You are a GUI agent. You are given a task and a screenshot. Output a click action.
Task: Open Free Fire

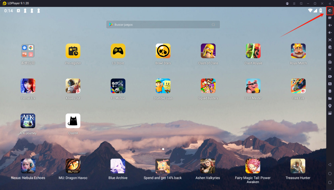click(298, 86)
